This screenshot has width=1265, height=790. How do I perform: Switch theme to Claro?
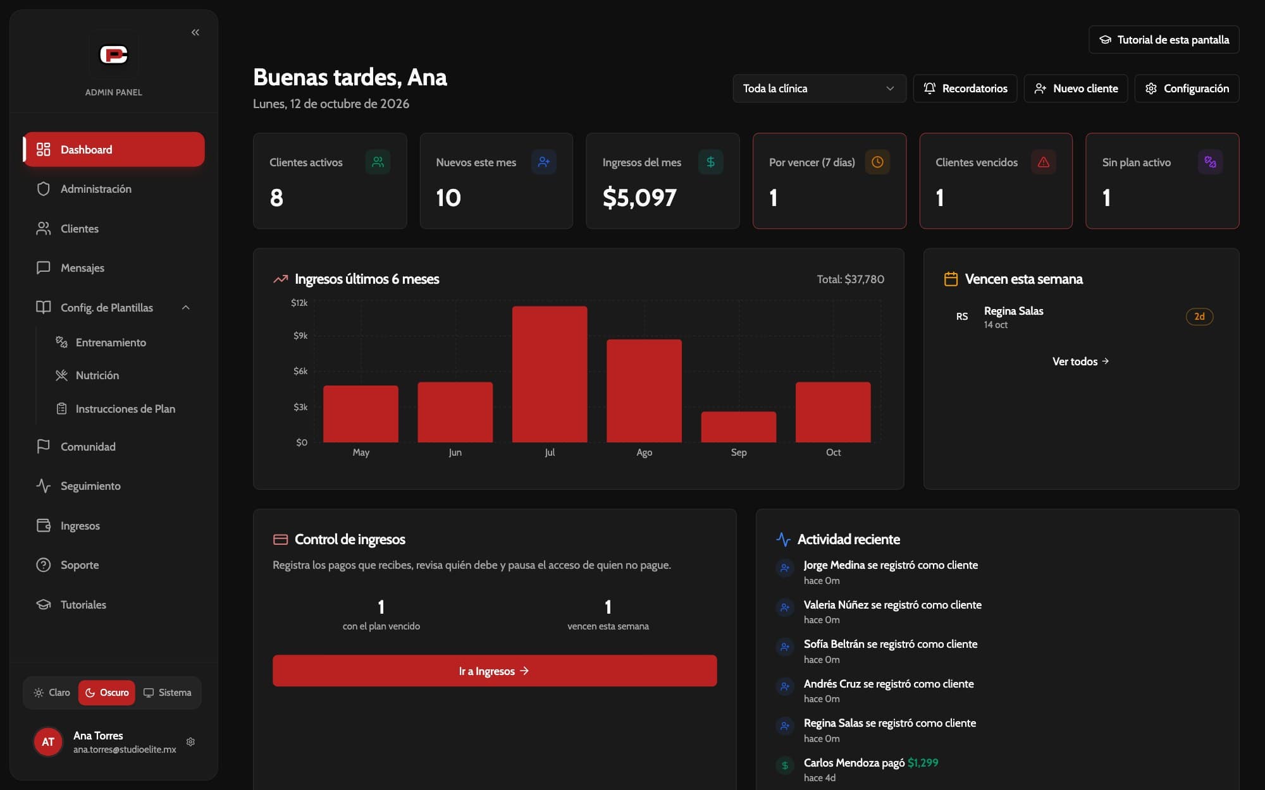[x=52, y=693]
